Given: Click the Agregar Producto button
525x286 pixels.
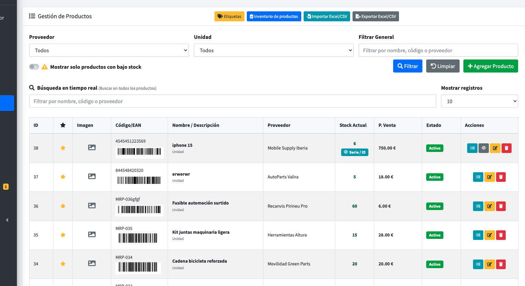Looking at the screenshot, I should (491, 66).
